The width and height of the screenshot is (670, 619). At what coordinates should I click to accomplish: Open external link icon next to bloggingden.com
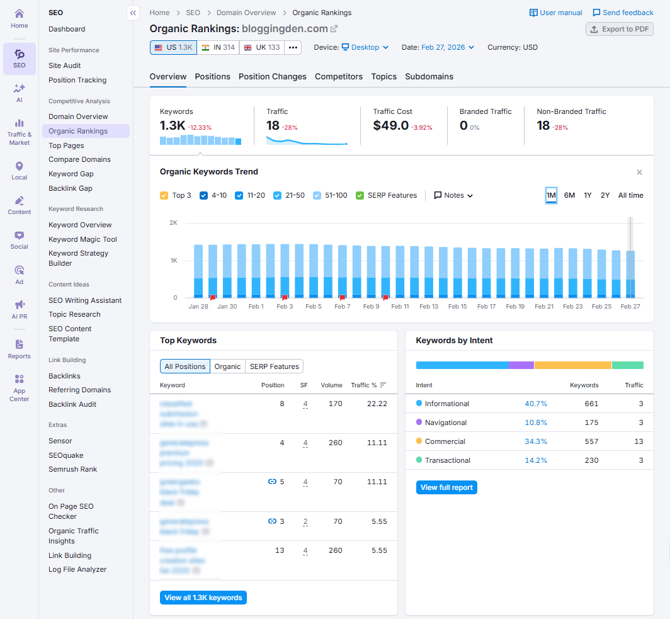pos(334,28)
